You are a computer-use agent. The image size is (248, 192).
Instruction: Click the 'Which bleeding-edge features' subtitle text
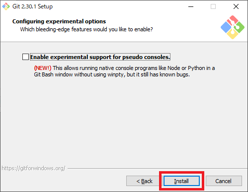(x=86, y=29)
